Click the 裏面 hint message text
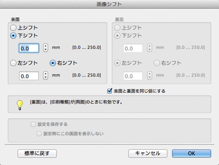This screenshot has height=165, width=219. [x=76, y=102]
